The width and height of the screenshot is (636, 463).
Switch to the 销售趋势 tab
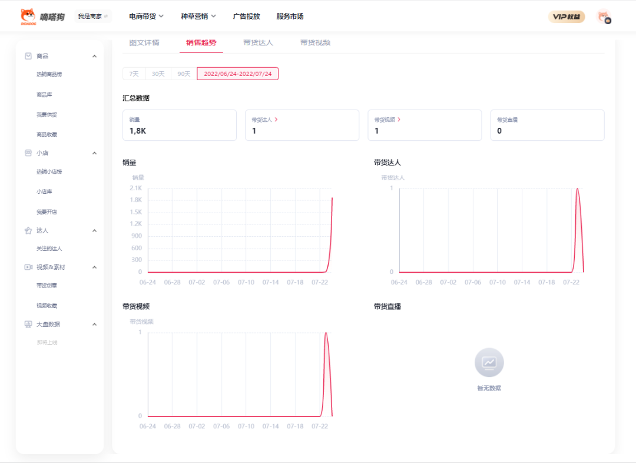(x=201, y=42)
